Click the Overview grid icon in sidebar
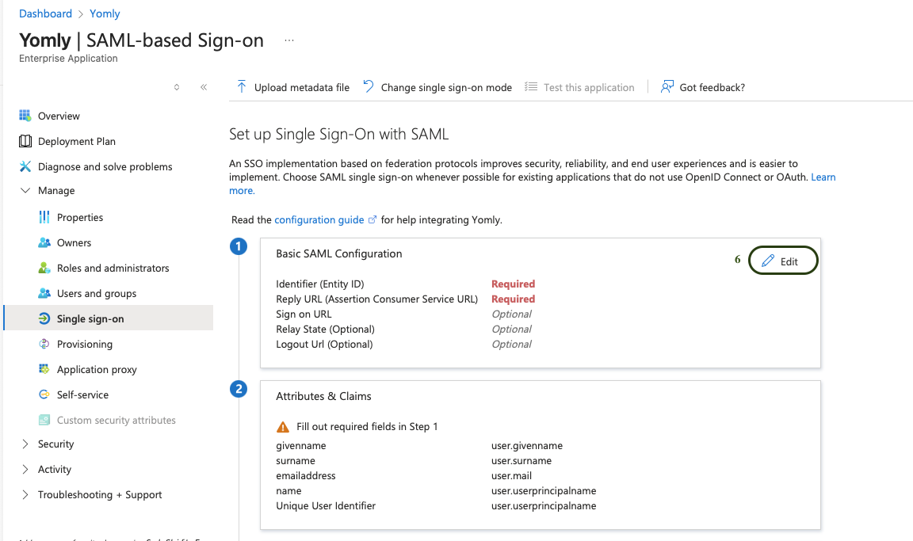 tap(25, 116)
